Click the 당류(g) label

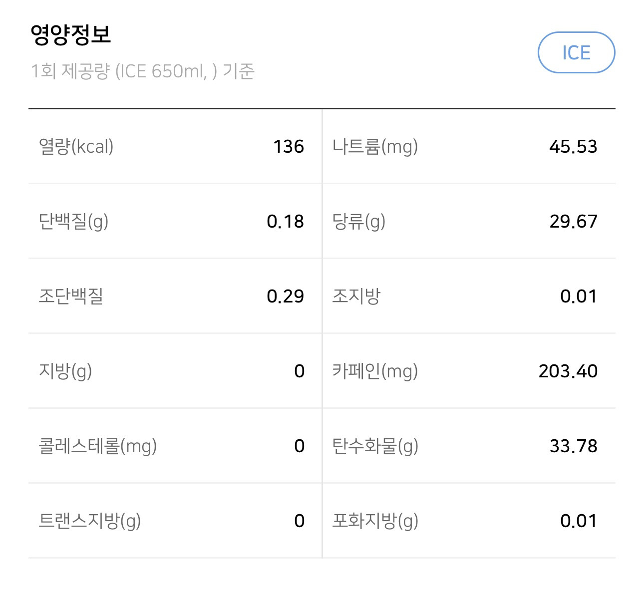click(359, 222)
